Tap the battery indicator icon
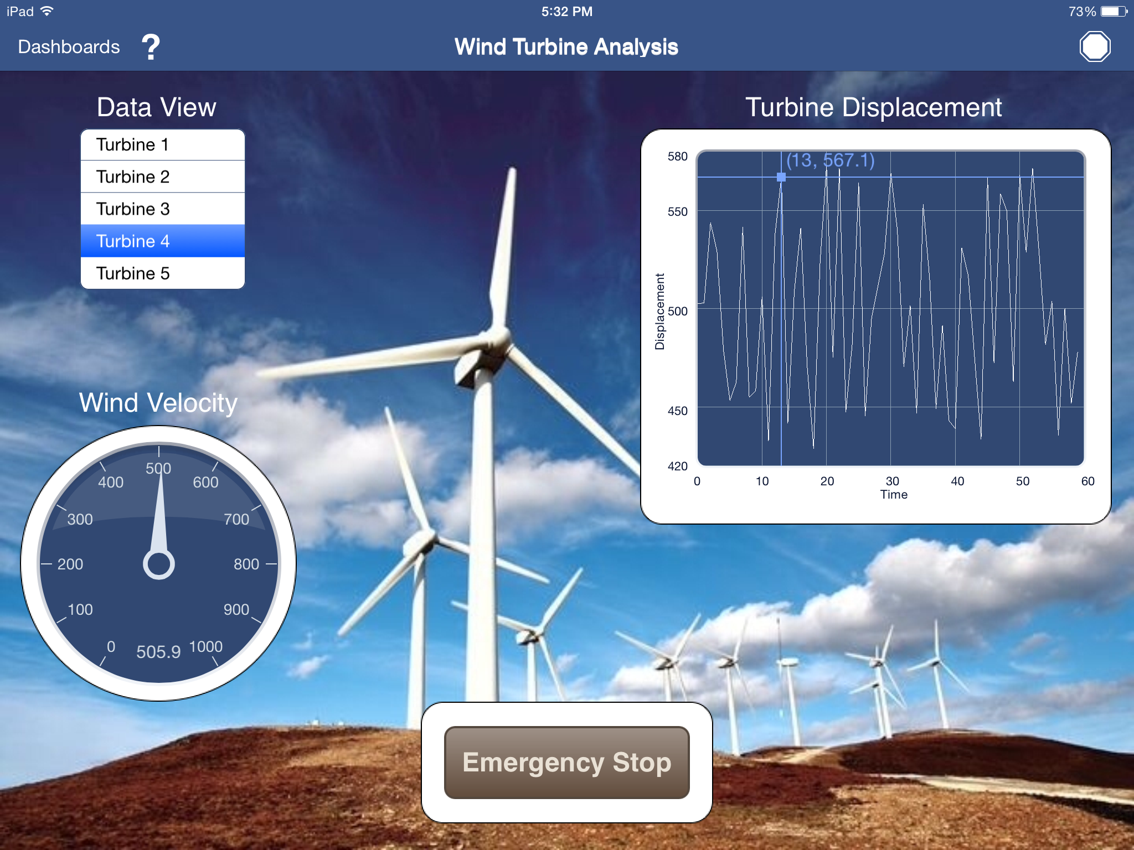This screenshot has height=850, width=1134. tap(1113, 11)
